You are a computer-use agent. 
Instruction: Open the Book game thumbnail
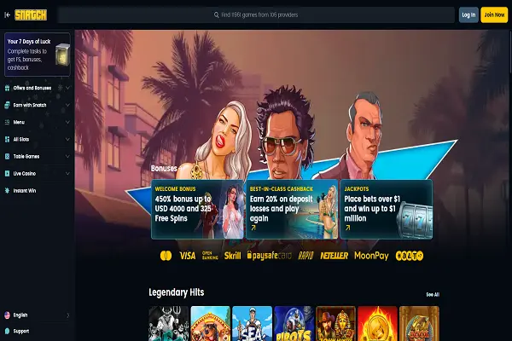point(419,323)
